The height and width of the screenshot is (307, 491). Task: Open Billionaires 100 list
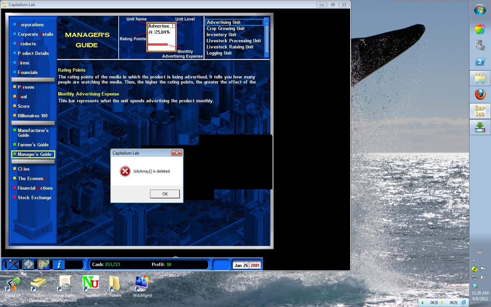point(32,116)
